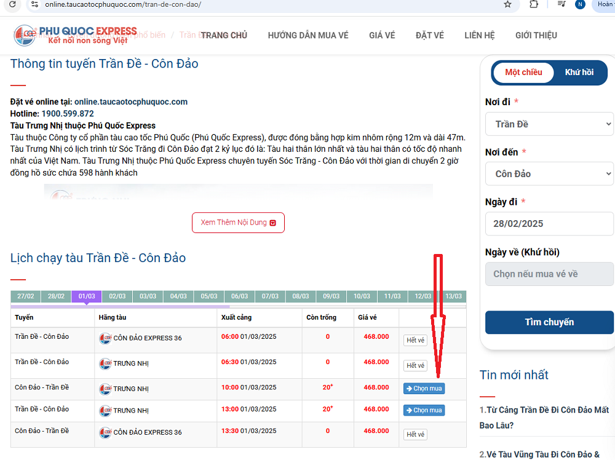The height and width of the screenshot is (460, 615).
Task: Click the Tuyến column header
Action: click(24, 317)
